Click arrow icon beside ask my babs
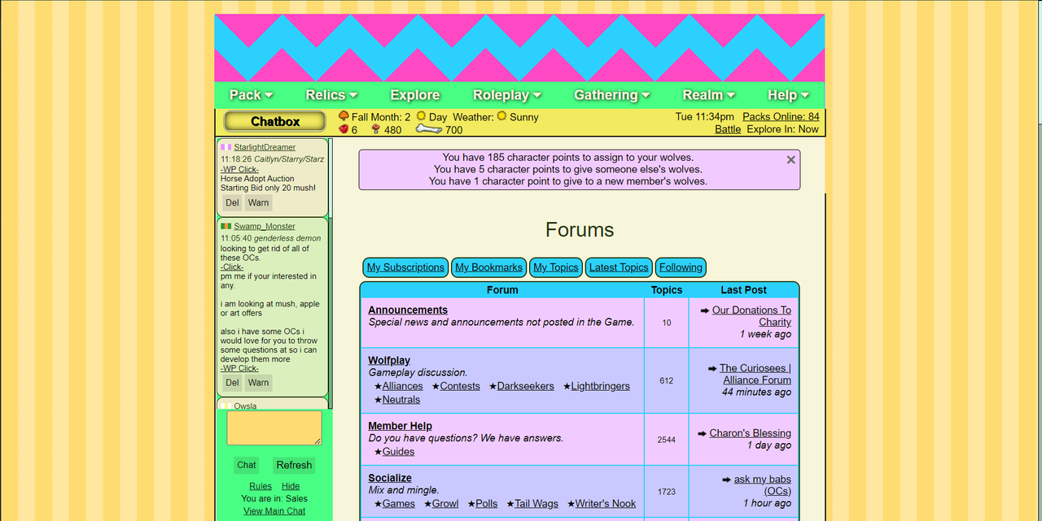 point(727,480)
